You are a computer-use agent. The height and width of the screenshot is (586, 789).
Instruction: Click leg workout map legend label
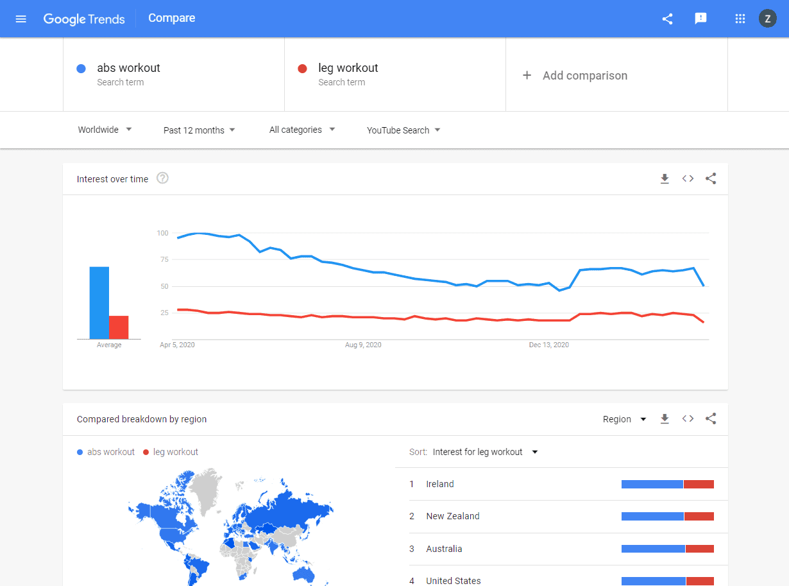click(176, 452)
